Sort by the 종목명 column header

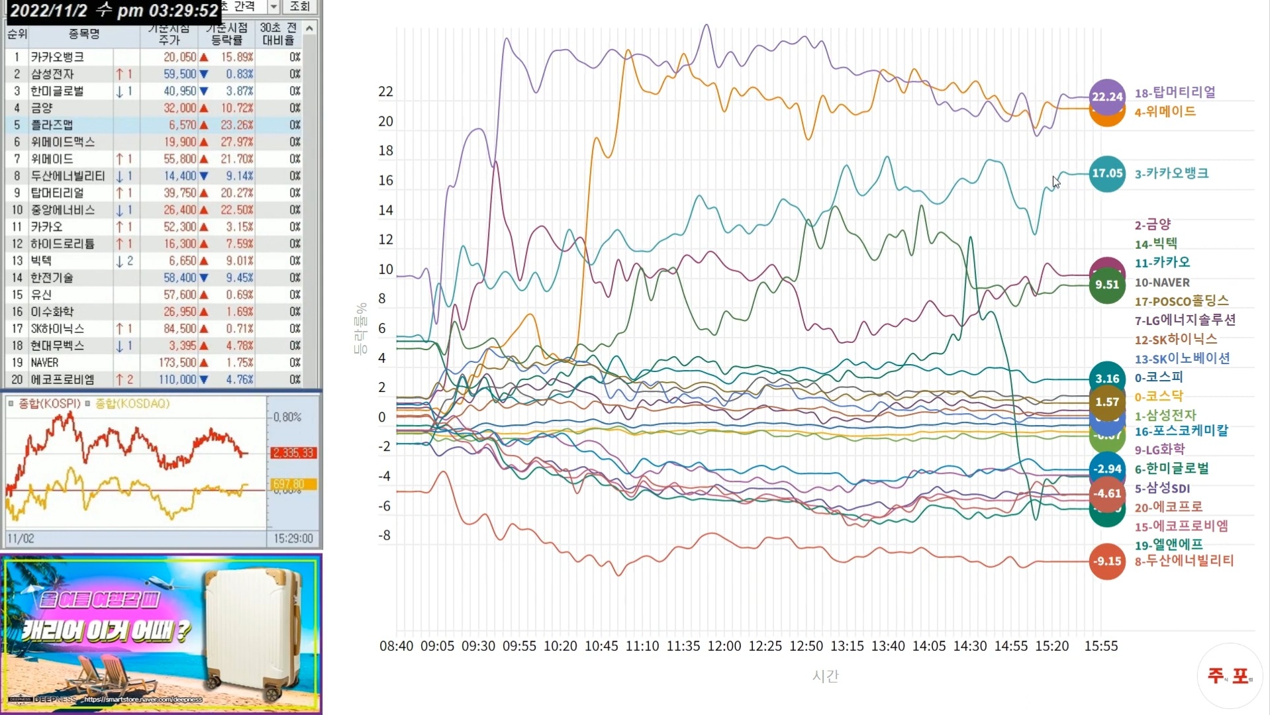tap(84, 34)
